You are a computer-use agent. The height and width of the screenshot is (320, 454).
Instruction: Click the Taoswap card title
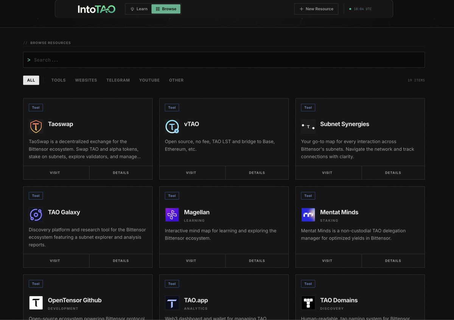(61, 124)
